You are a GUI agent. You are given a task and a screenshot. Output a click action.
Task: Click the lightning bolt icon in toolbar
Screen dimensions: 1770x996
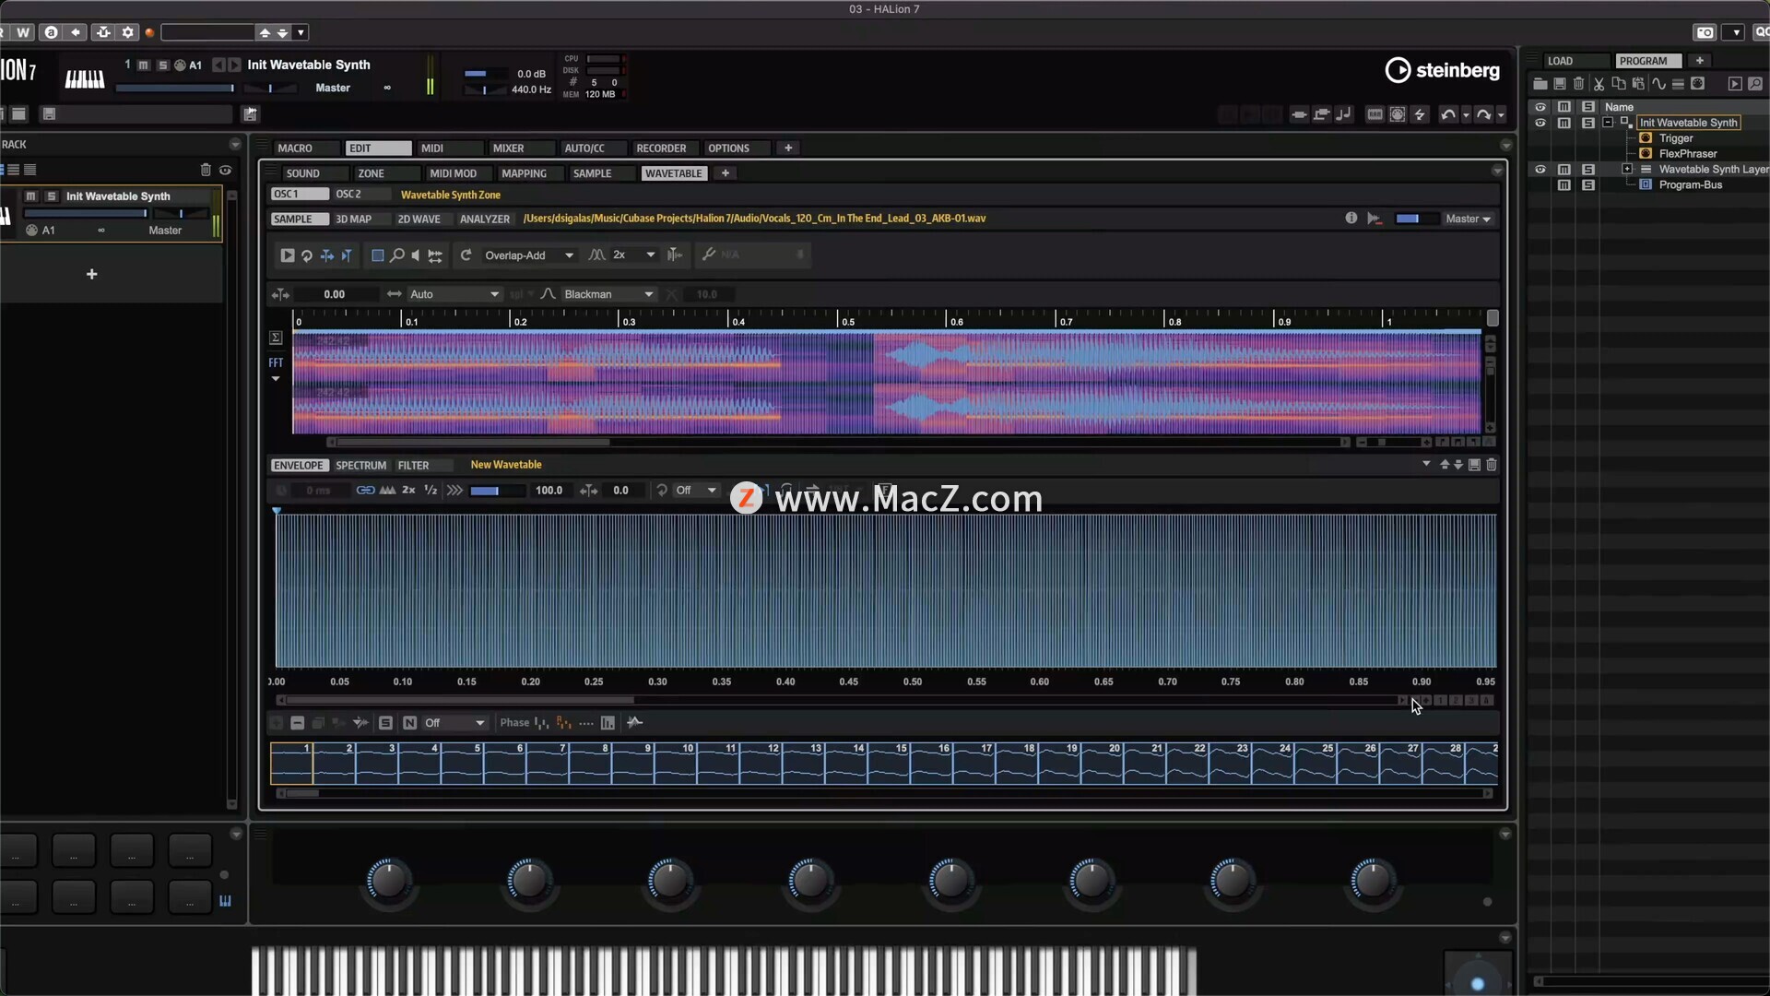tap(1420, 114)
